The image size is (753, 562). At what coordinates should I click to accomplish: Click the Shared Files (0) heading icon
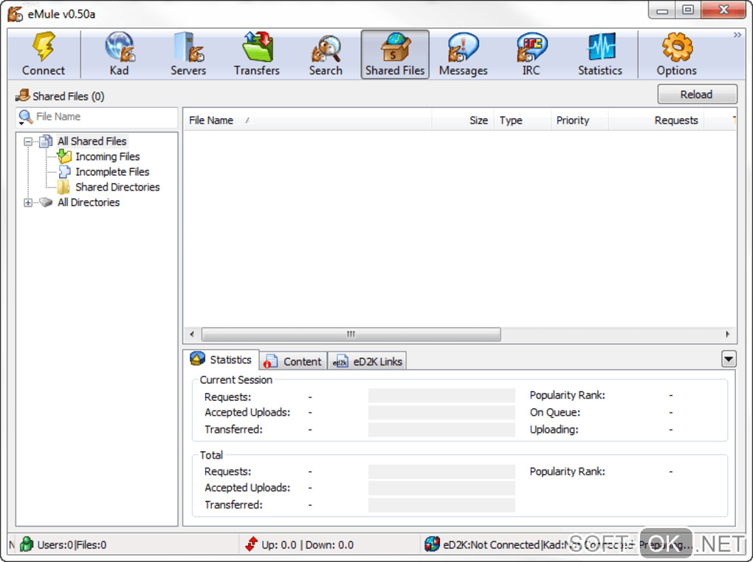(23, 95)
